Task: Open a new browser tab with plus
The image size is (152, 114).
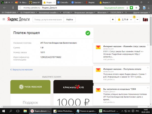Action: (115, 3)
